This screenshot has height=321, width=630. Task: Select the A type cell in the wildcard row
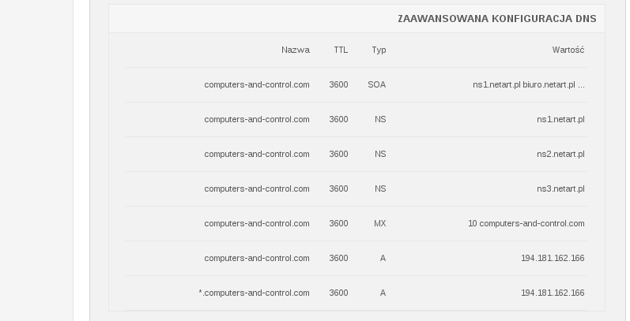pyautogui.click(x=383, y=293)
